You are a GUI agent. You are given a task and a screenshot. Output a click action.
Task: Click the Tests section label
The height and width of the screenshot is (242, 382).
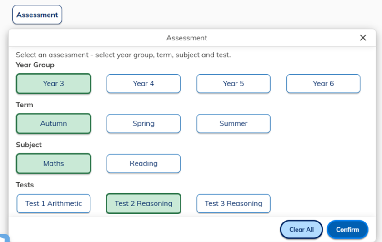click(x=25, y=185)
